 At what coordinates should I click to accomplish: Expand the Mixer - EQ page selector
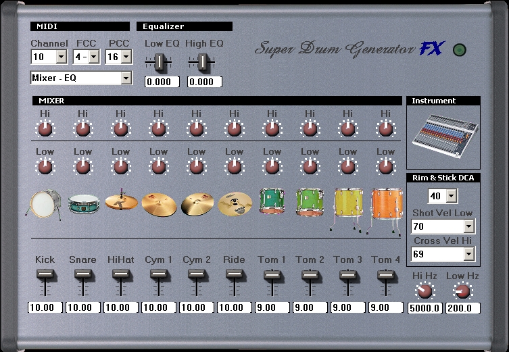[x=126, y=78]
